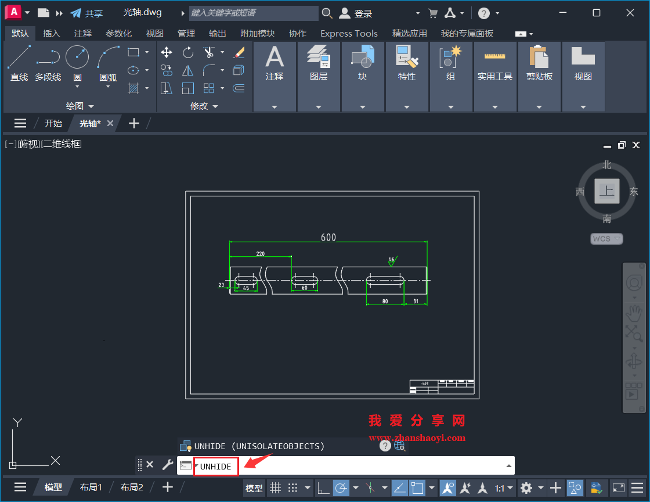Toggle grid display on the status bar
This screenshot has width=650, height=502.
click(x=275, y=488)
